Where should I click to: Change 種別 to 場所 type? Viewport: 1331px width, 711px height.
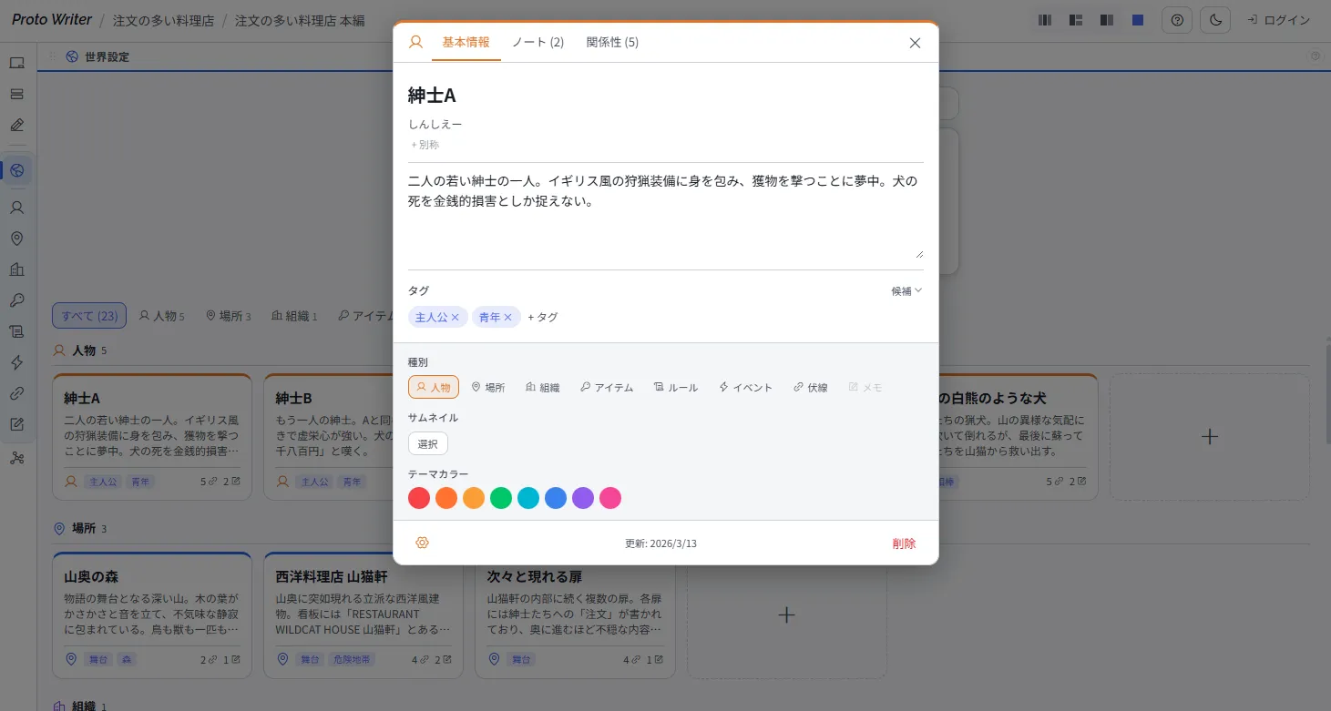pyautogui.click(x=488, y=387)
